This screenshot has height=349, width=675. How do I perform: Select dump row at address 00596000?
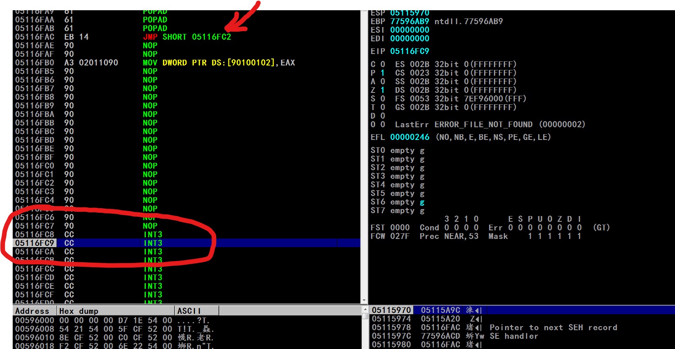187,320
